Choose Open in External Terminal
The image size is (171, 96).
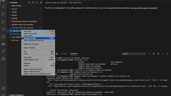click(38, 40)
